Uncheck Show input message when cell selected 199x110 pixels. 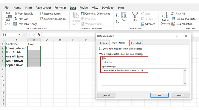(x=101, y=49)
